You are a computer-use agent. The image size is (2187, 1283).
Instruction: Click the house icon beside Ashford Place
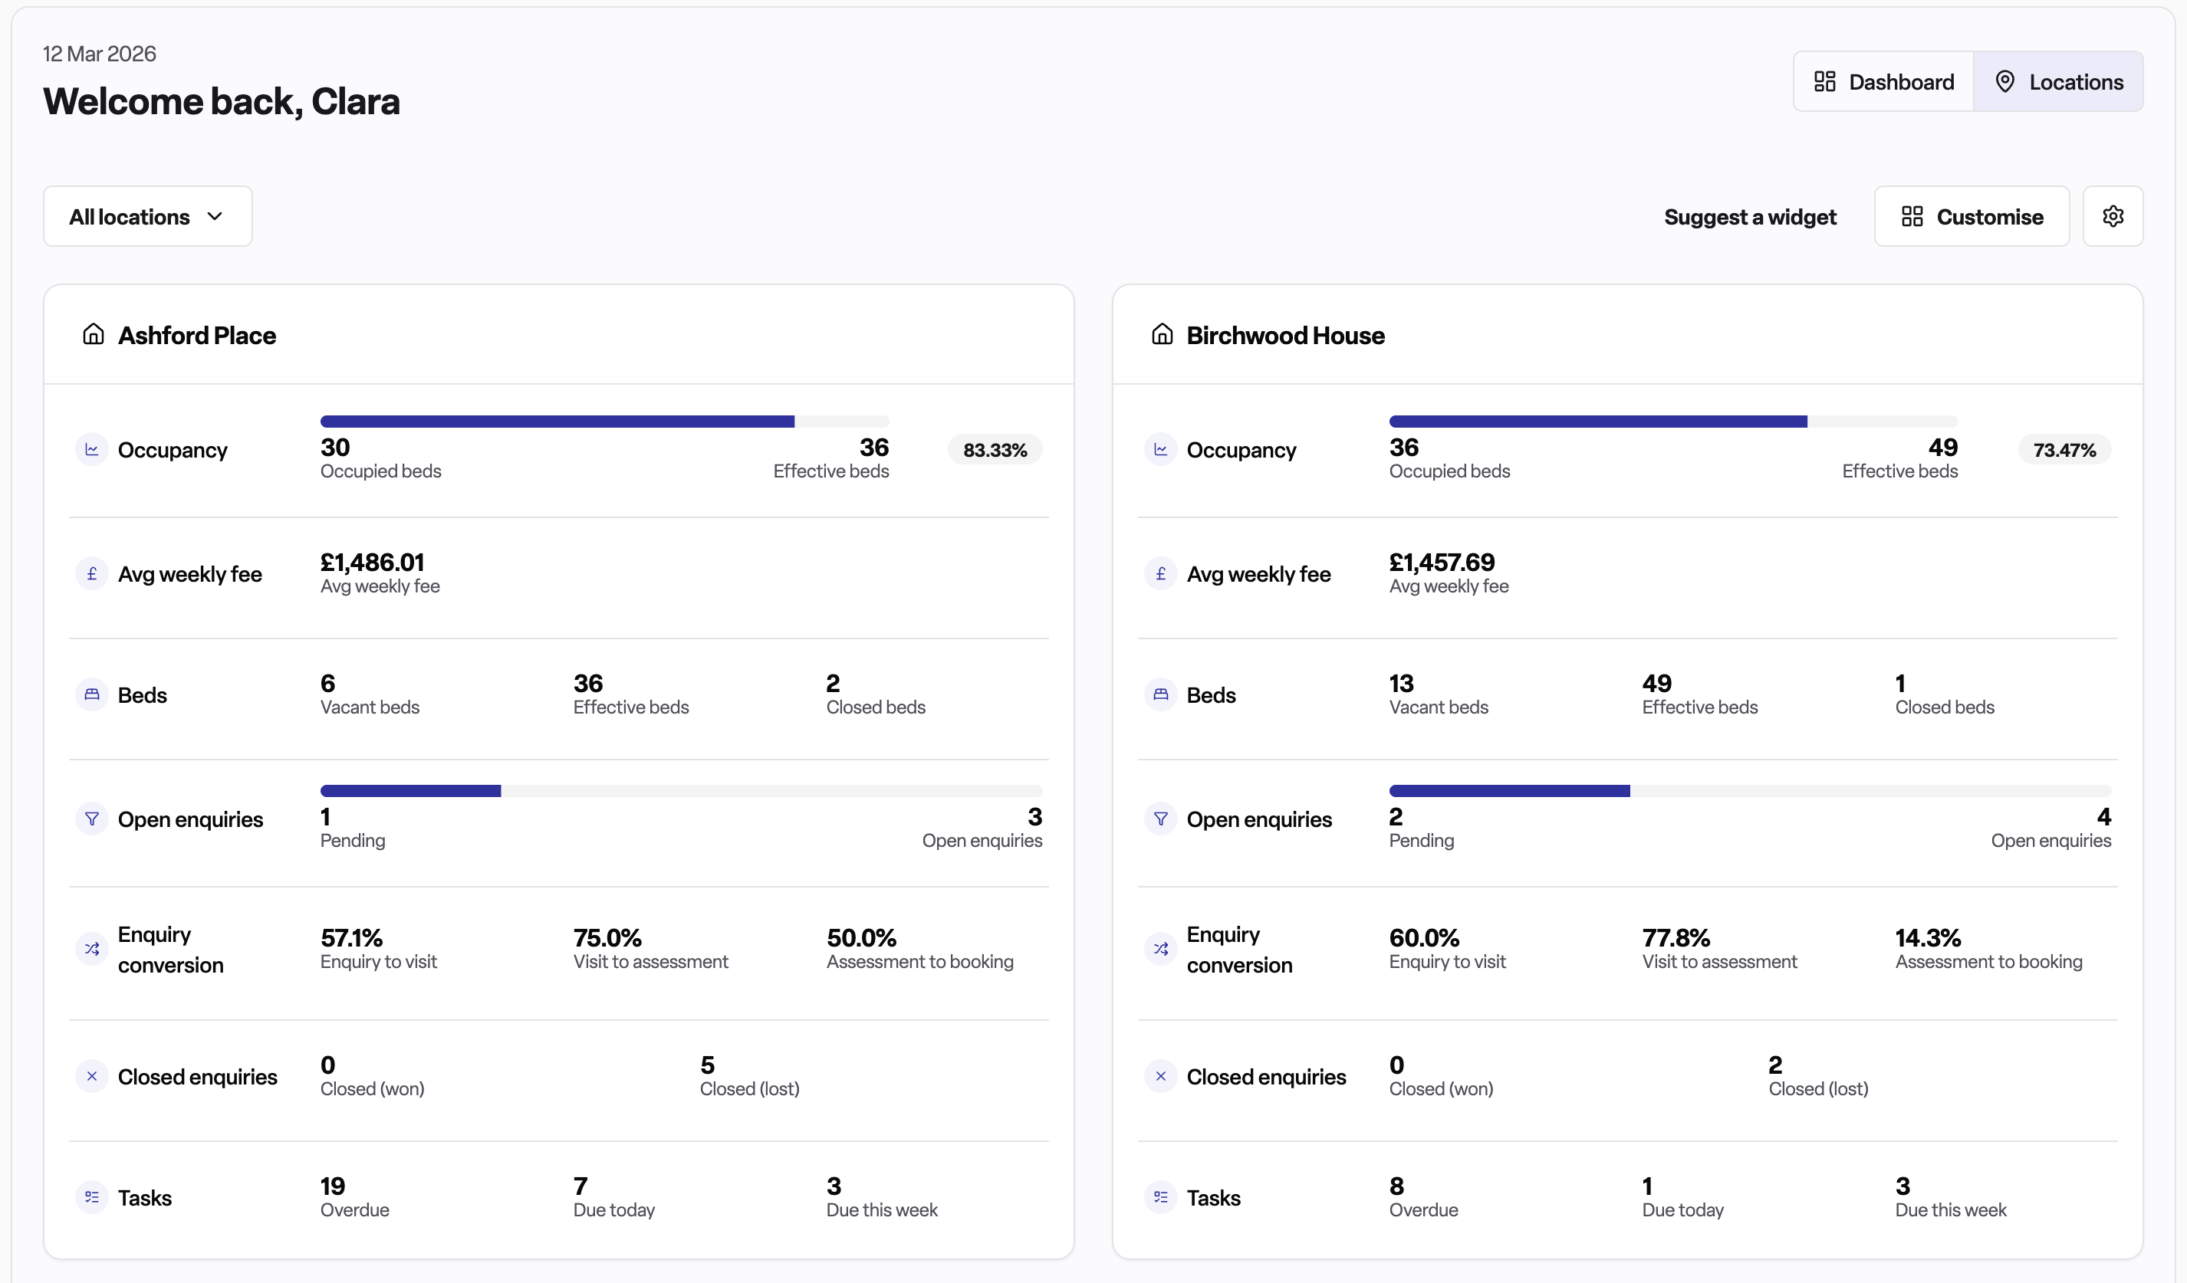pyautogui.click(x=93, y=334)
